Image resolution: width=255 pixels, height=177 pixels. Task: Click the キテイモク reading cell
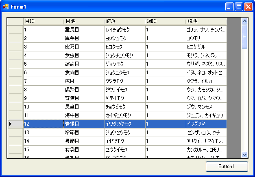[x=125, y=98]
